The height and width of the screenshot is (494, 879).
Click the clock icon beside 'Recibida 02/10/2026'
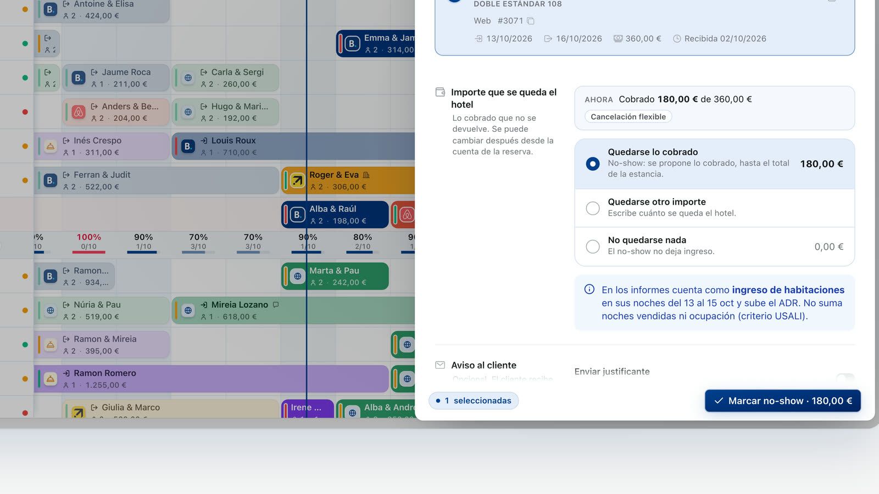[677, 38]
